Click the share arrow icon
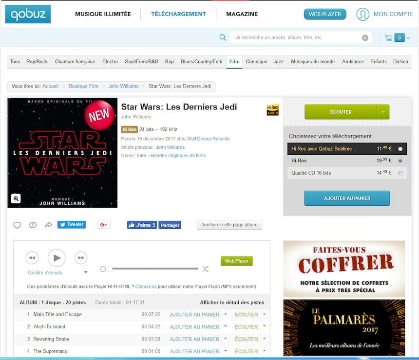Image resolution: width=419 pixels, height=360 pixels. point(48,225)
